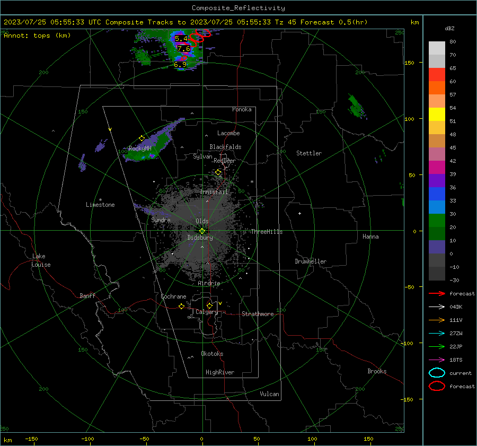Click the Calgary city label
The width and height of the screenshot is (477, 446).
click(x=207, y=312)
